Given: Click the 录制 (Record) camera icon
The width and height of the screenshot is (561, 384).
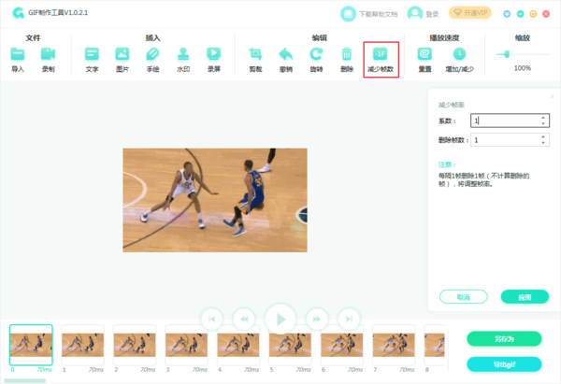Looking at the screenshot, I should pyautogui.click(x=48, y=55).
